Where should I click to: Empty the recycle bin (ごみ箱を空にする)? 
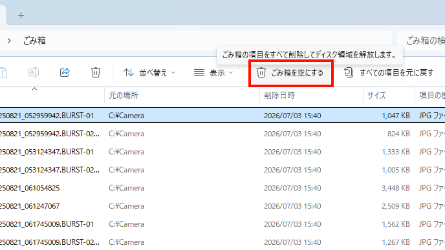(290, 73)
